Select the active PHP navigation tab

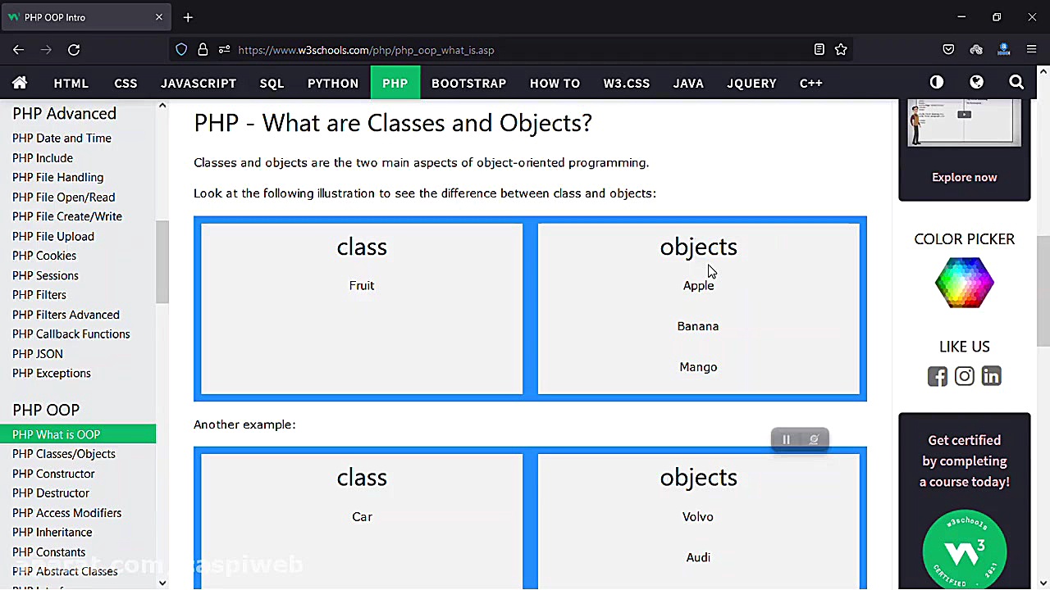[395, 83]
